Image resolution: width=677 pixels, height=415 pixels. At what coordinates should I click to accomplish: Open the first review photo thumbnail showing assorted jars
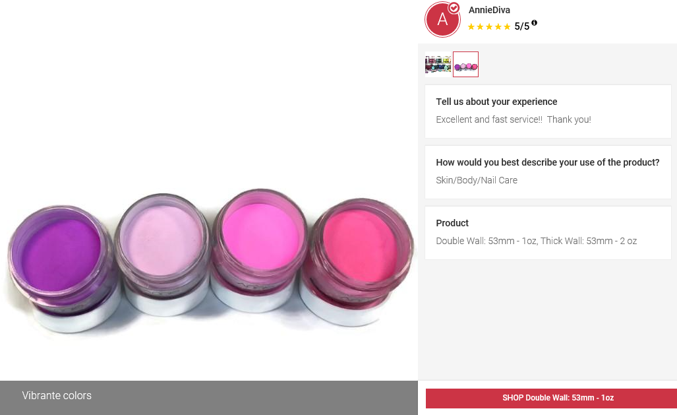coord(438,64)
